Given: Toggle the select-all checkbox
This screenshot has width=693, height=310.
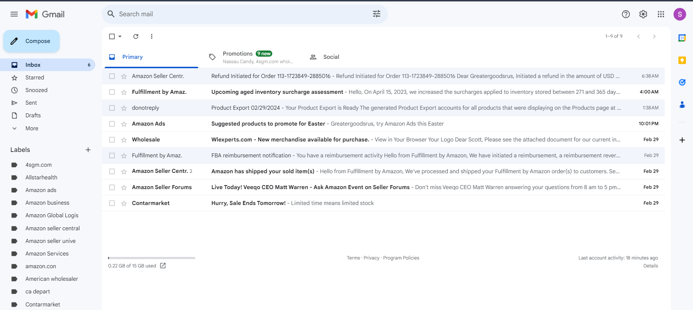Looking at the screenshot, I should tap(112, 36).
